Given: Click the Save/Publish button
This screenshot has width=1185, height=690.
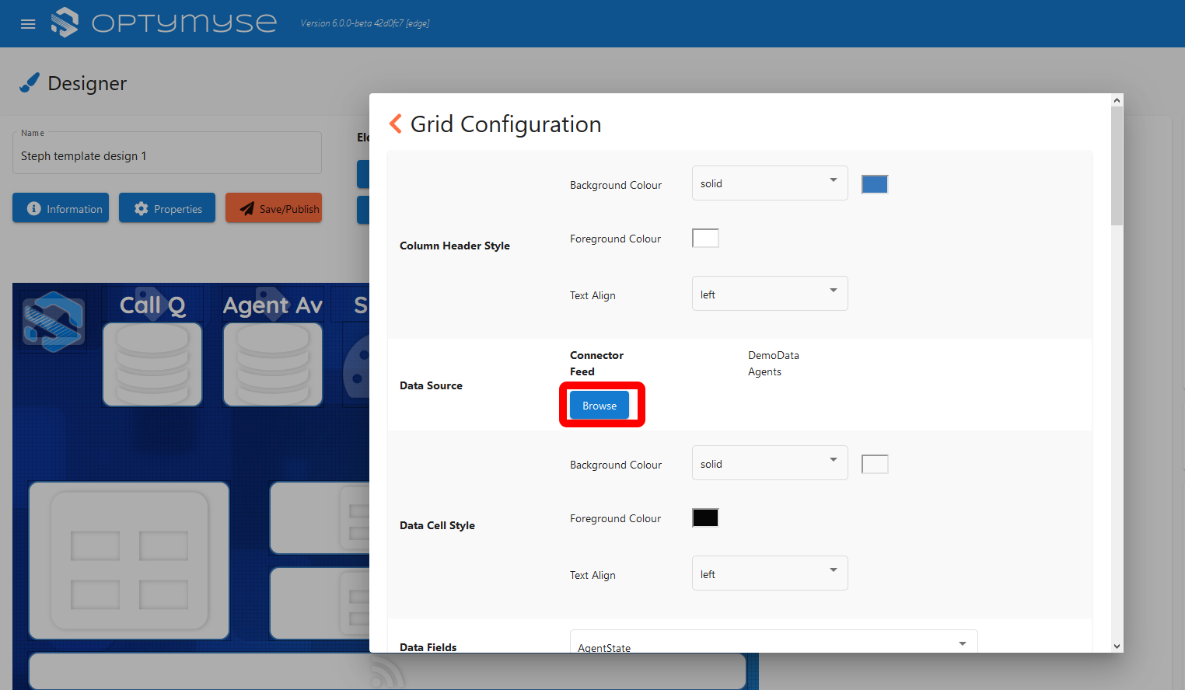Looking at the screenshot, I should click(x=274, y=208).
